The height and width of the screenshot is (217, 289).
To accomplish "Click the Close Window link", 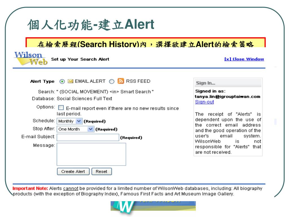I will pyautogui.click(x=244, y=59).
